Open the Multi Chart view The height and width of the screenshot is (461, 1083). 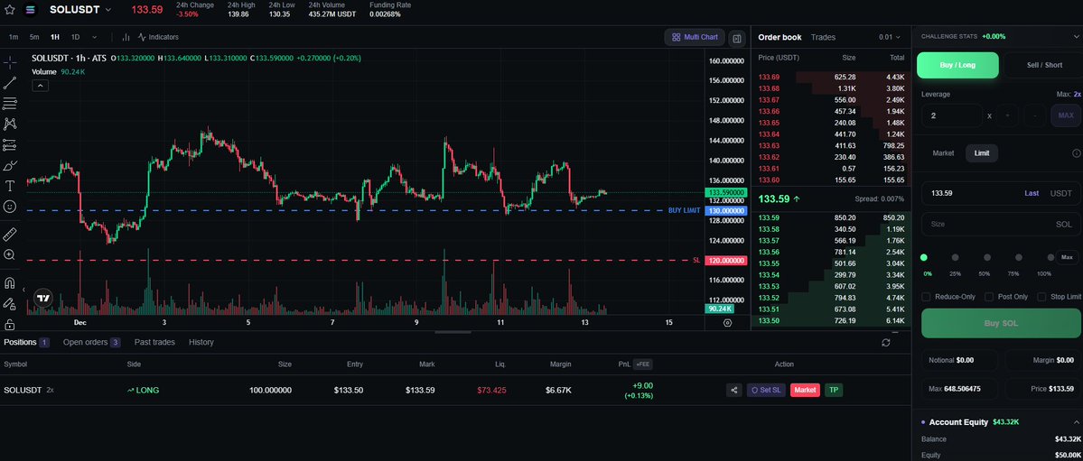tap(695, 37)
